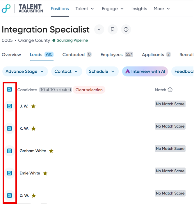Toggle the select-all candidates checkbox
This screenshot has width=194, height=204.
click(x=10, y=90)
